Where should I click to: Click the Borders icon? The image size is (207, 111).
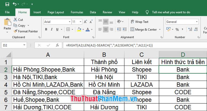(68, 29)
